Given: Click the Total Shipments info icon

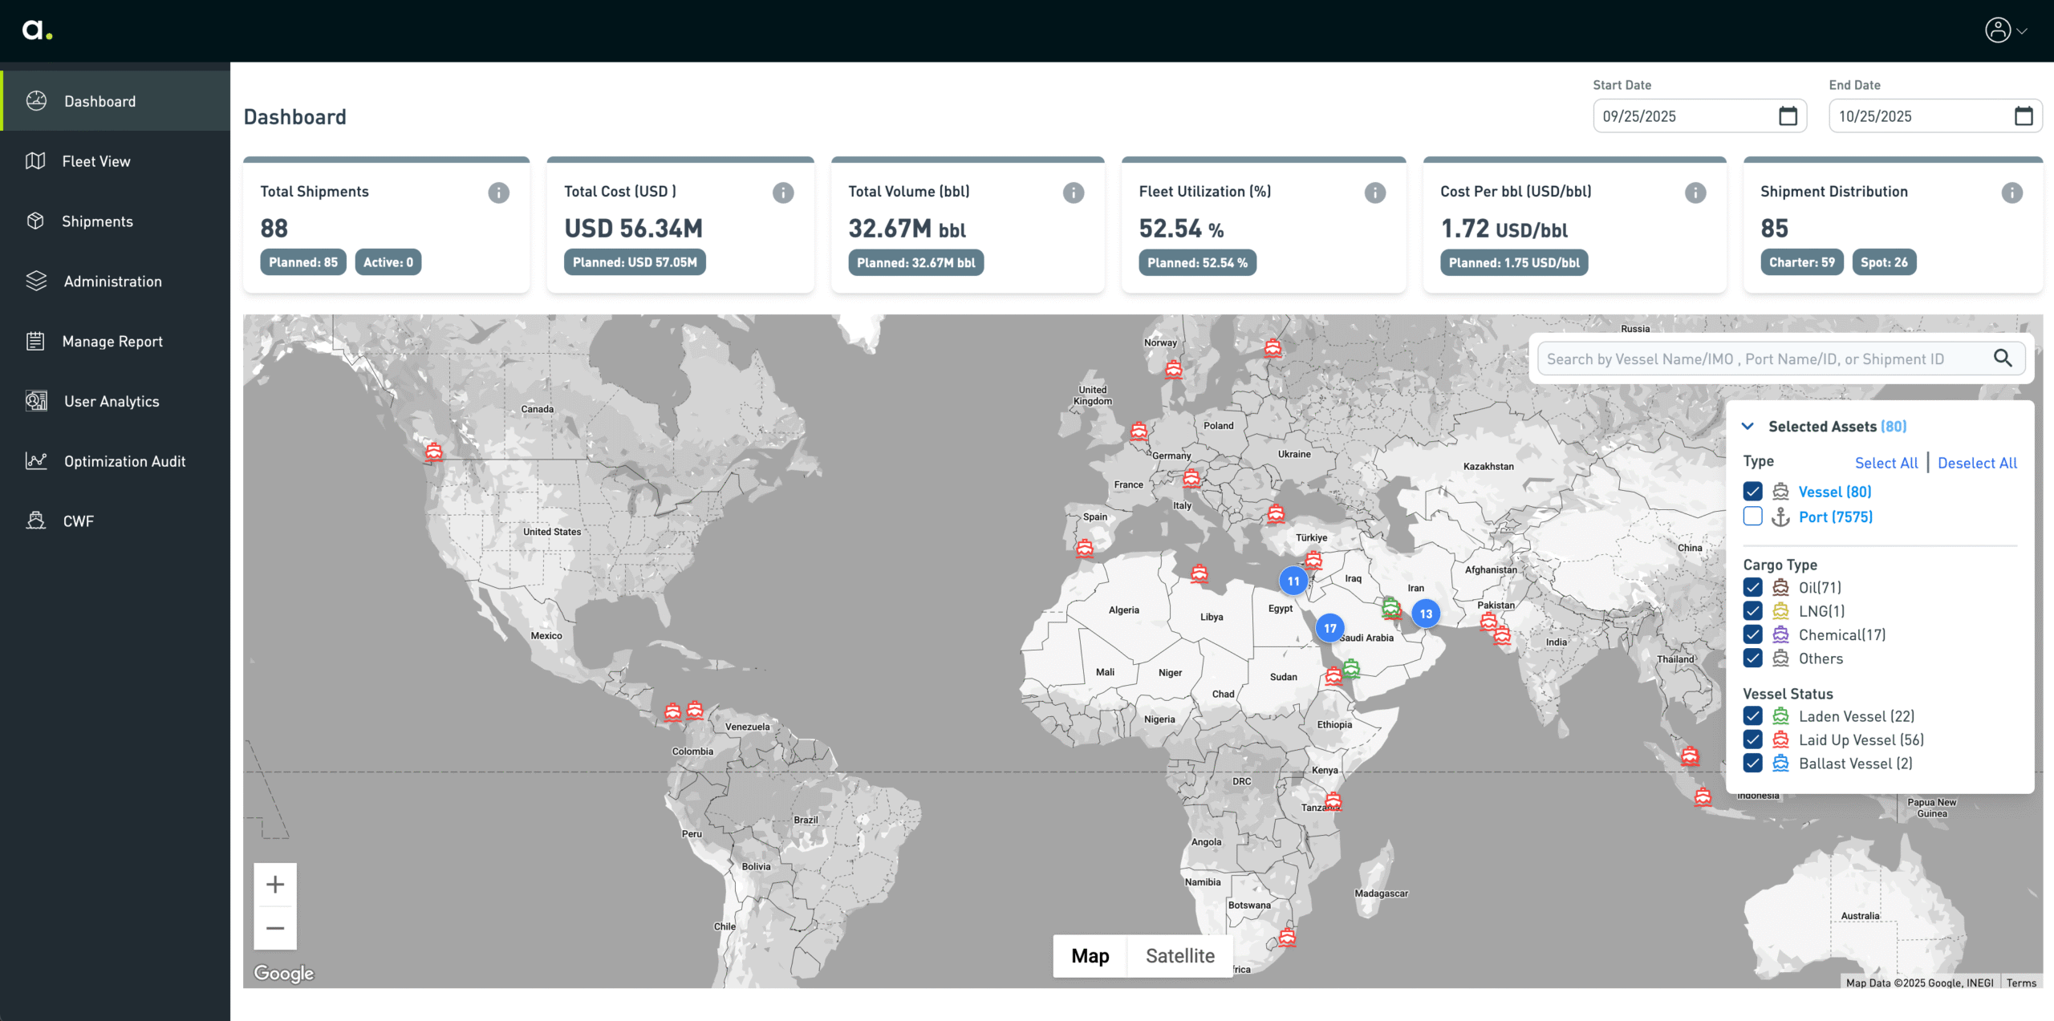Looking at the screenshot, I should pyautogui.click(x=498, y=192).
